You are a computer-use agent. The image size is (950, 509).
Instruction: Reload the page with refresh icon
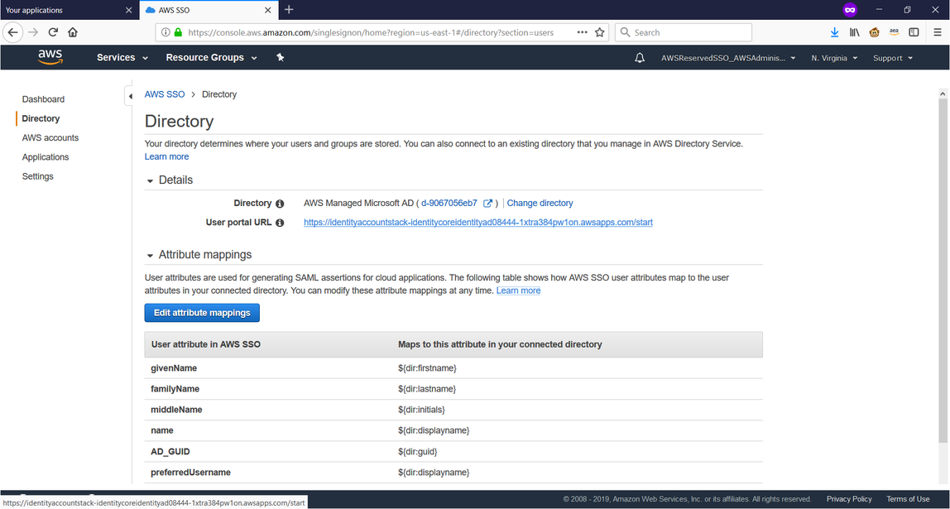(x=53, y=32)
